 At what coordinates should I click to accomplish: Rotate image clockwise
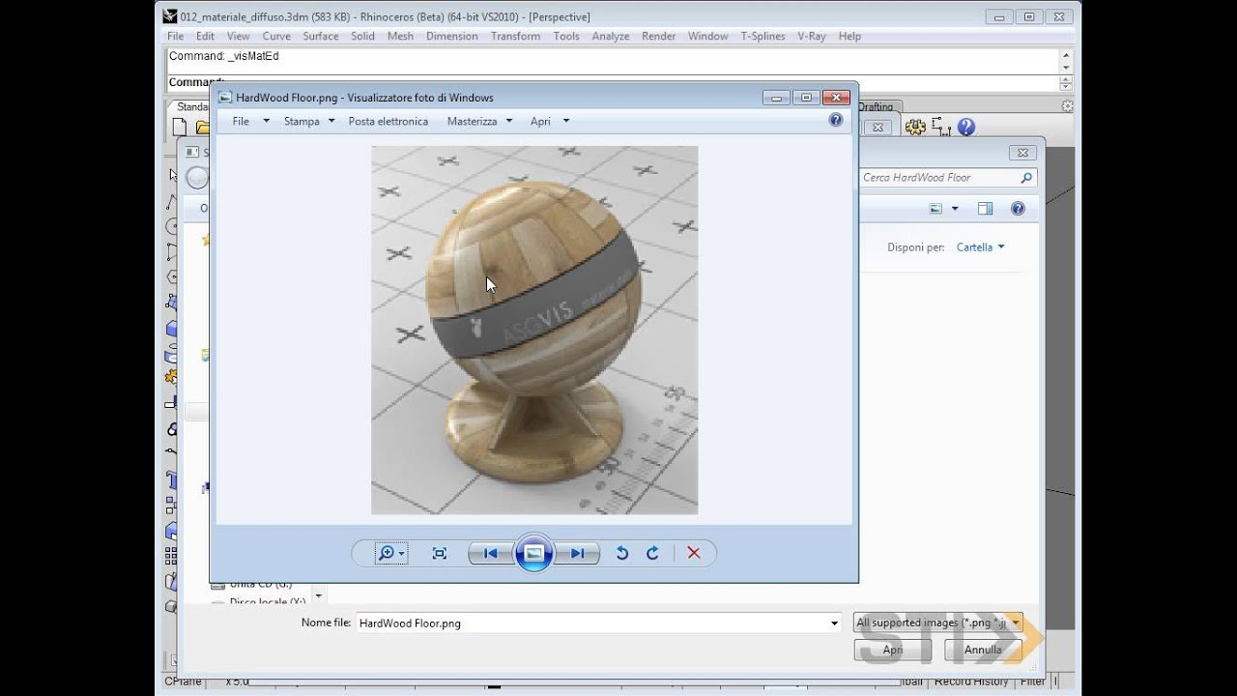[x=652, y=553]
